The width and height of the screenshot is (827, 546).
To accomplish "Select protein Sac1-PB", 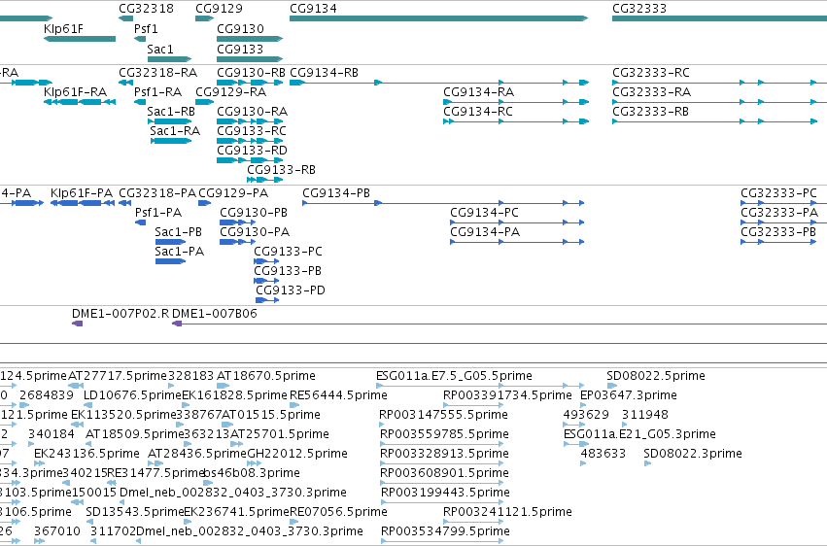I will pos(170,242).
